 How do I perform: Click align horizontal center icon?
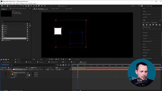[147, 25]
